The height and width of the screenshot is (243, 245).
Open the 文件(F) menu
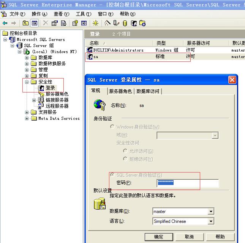click(17, 14)
